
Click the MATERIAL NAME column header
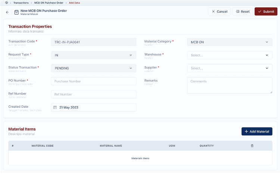(x=111, y=146)
